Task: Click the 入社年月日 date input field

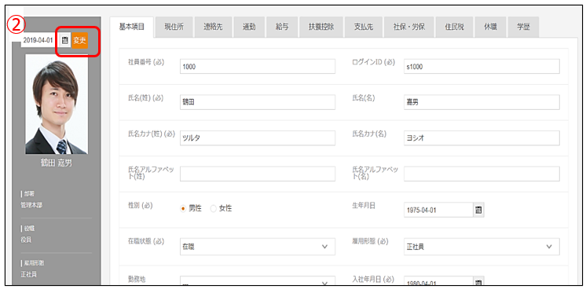Action: coord(438,281)
